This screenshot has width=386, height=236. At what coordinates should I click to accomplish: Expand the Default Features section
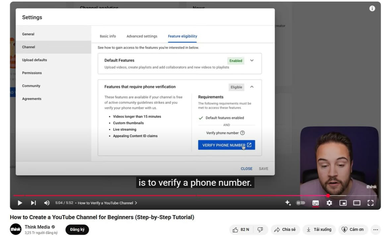(252, 60)
